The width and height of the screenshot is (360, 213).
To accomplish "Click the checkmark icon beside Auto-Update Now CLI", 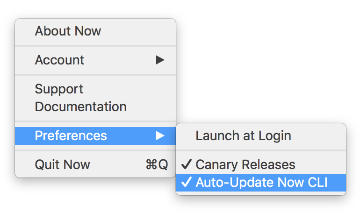I will coord(186,182).
